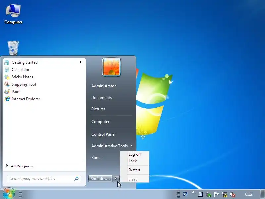Click the Getting Started program icon
Viewport: 265px width, 199px height.
pos(7,62)
